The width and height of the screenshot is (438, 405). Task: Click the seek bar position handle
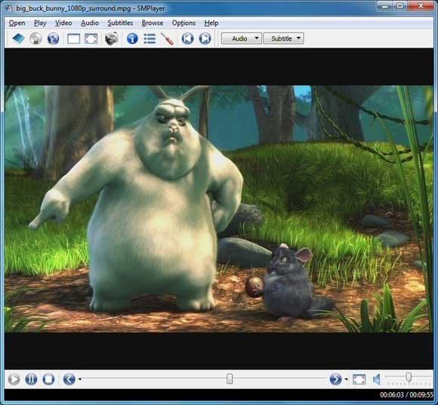tap(230, 379)
